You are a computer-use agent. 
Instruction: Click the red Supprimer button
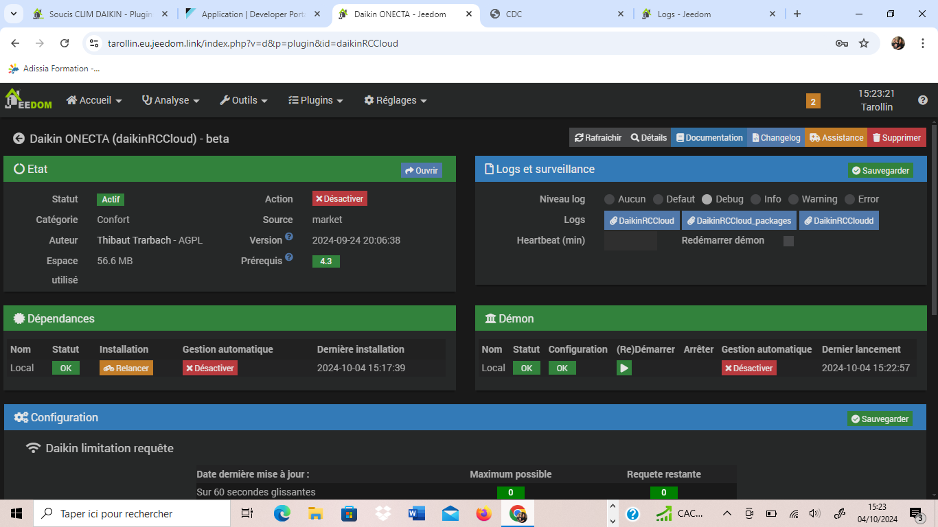(x=897, y=137)
